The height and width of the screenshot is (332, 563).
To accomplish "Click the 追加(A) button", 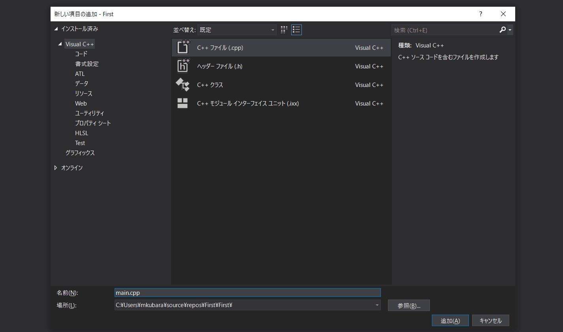I will [x=450, y=321].
